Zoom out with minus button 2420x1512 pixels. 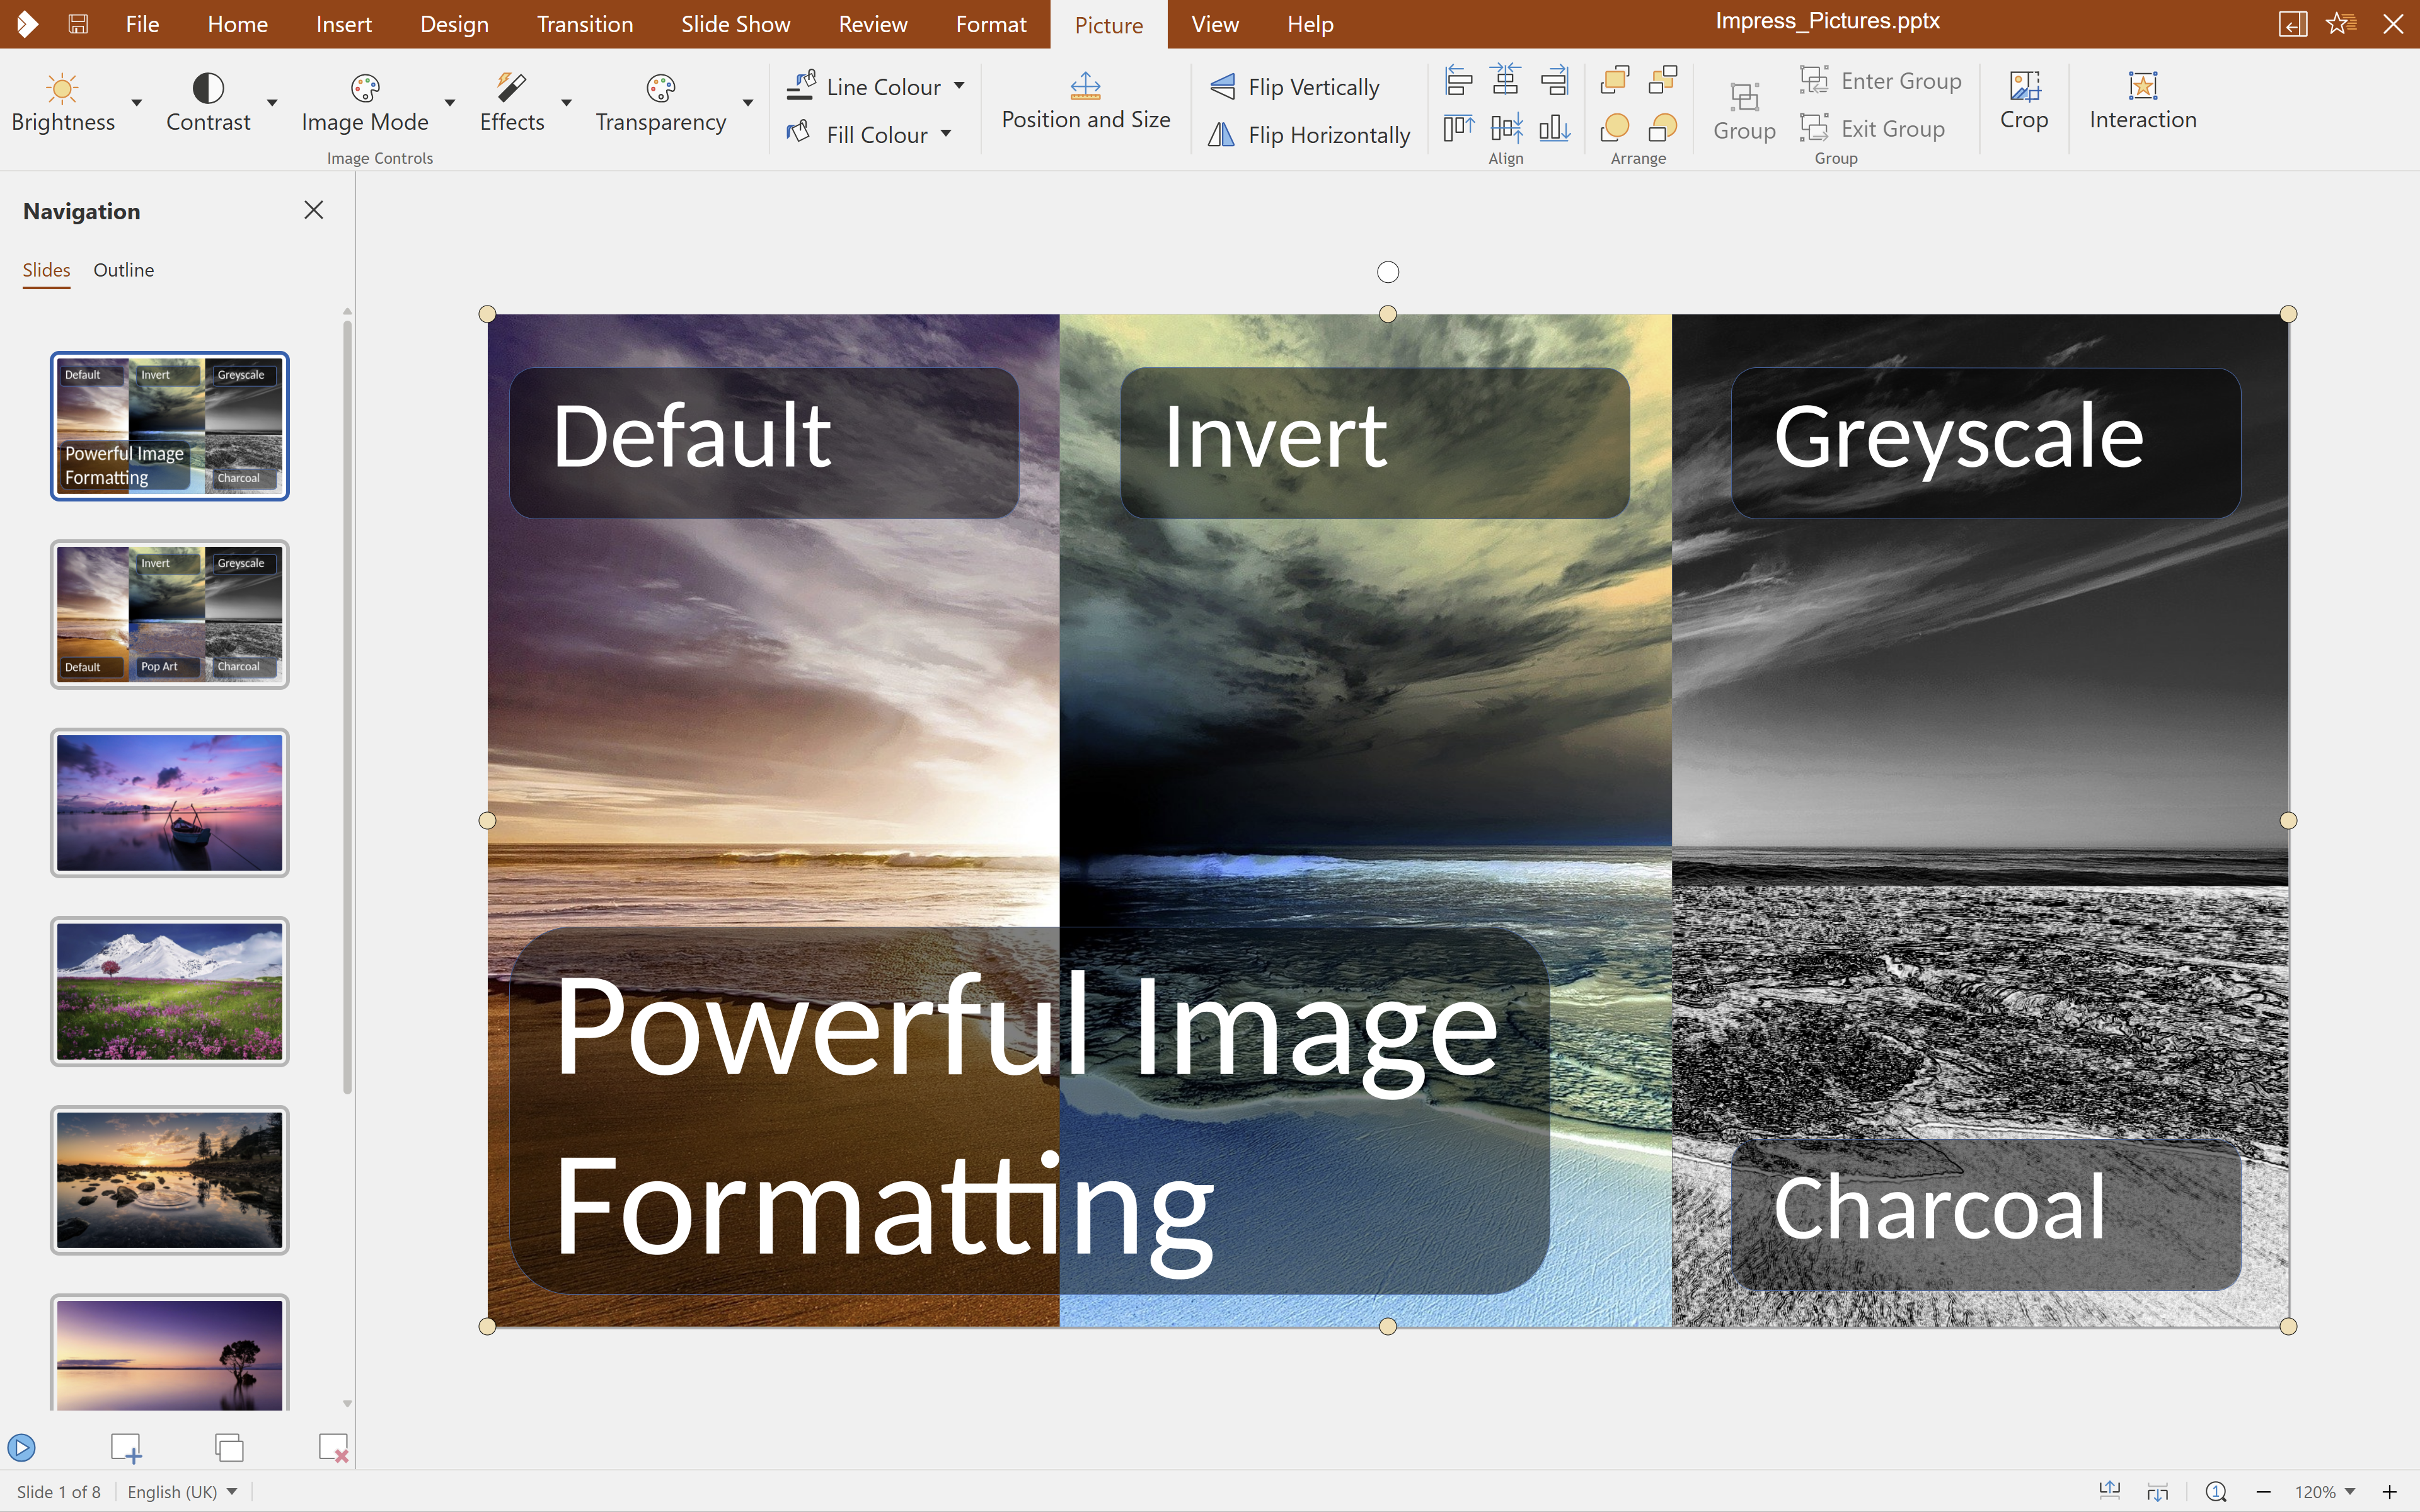click(2263, 1491)
